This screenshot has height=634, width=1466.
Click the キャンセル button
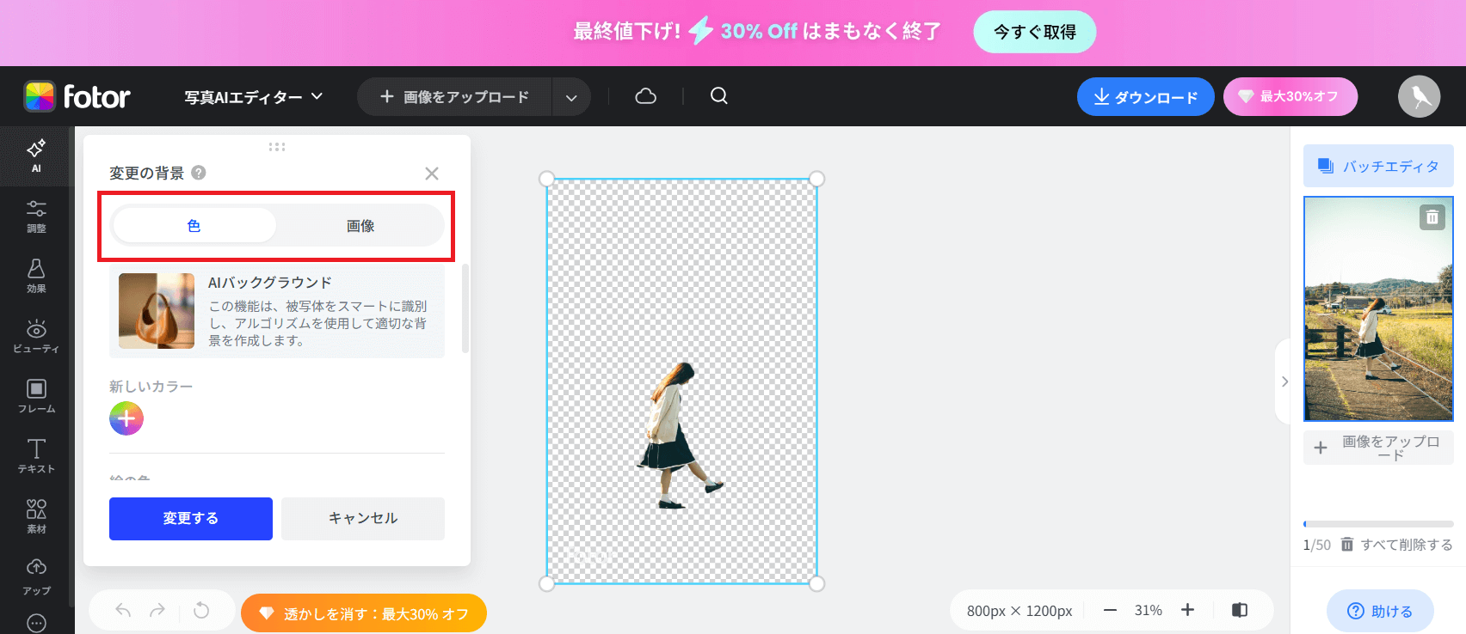(363, 519)
